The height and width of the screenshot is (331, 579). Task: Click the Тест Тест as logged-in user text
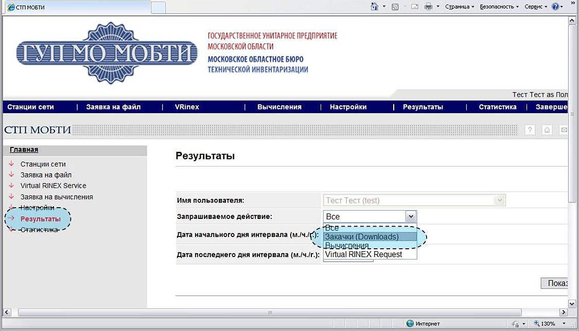point(540,95)
